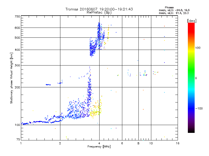Click the 'mean, sd,O: -94.8, 16.5' line

click(x=174, y=10)
